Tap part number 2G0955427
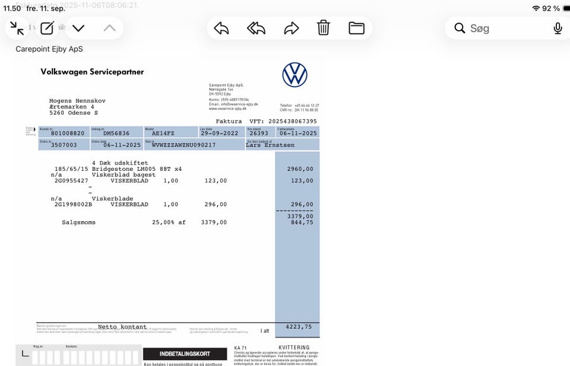This screenshot has height=366, width=570. 71,180
